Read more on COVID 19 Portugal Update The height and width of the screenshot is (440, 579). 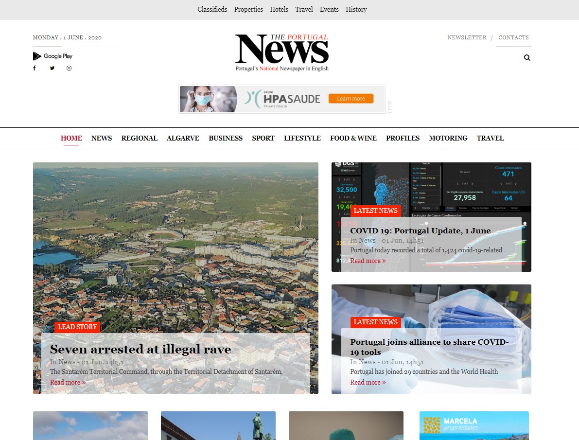click(x=368, y=261)
